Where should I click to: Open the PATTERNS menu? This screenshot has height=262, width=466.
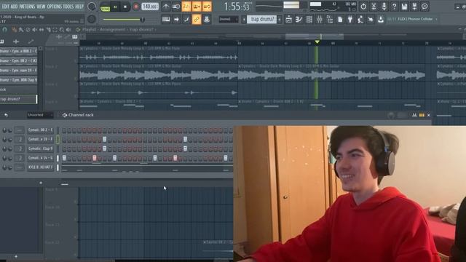(x=28, y=7)
